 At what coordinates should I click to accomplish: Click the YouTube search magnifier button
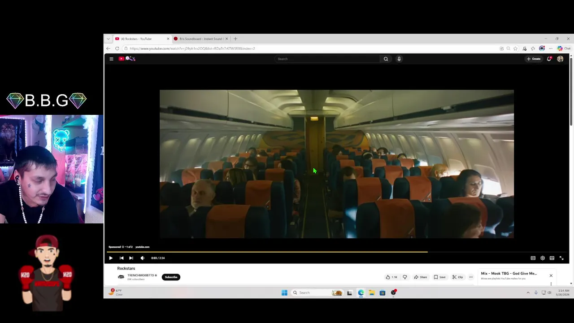click(x=386, y=59)
